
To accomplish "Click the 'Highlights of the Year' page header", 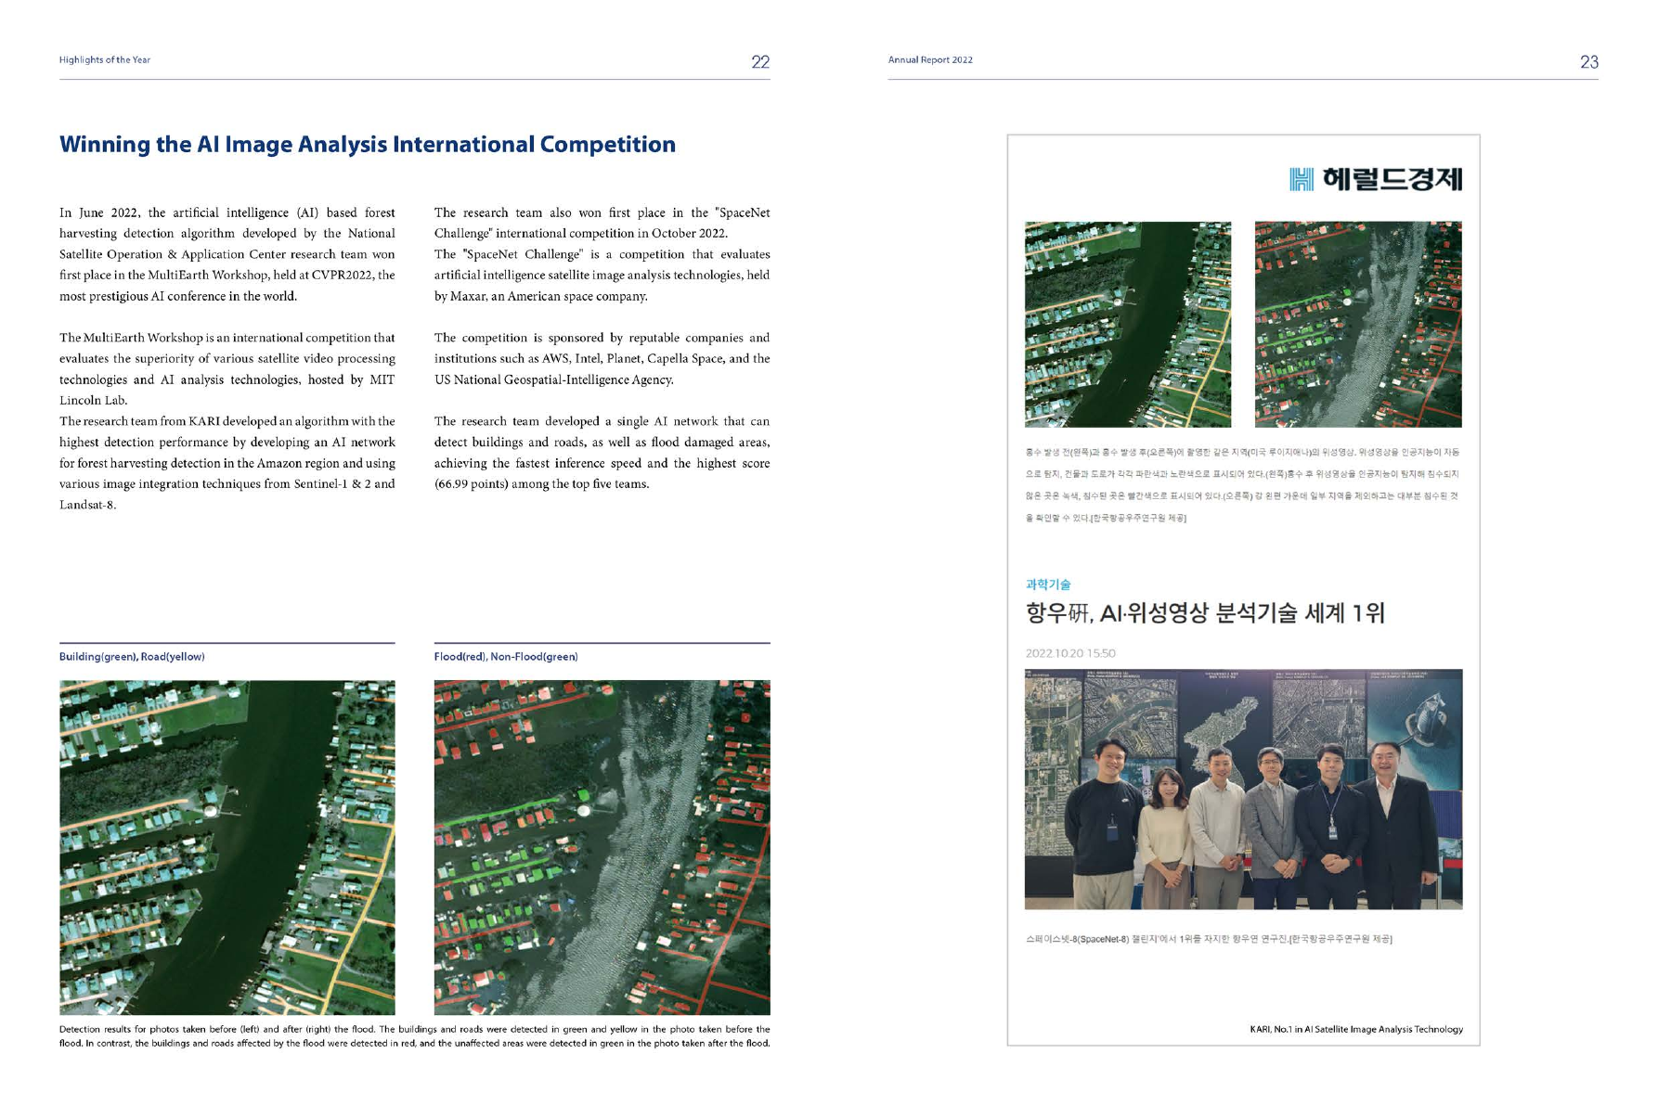I will coord(105,60).
